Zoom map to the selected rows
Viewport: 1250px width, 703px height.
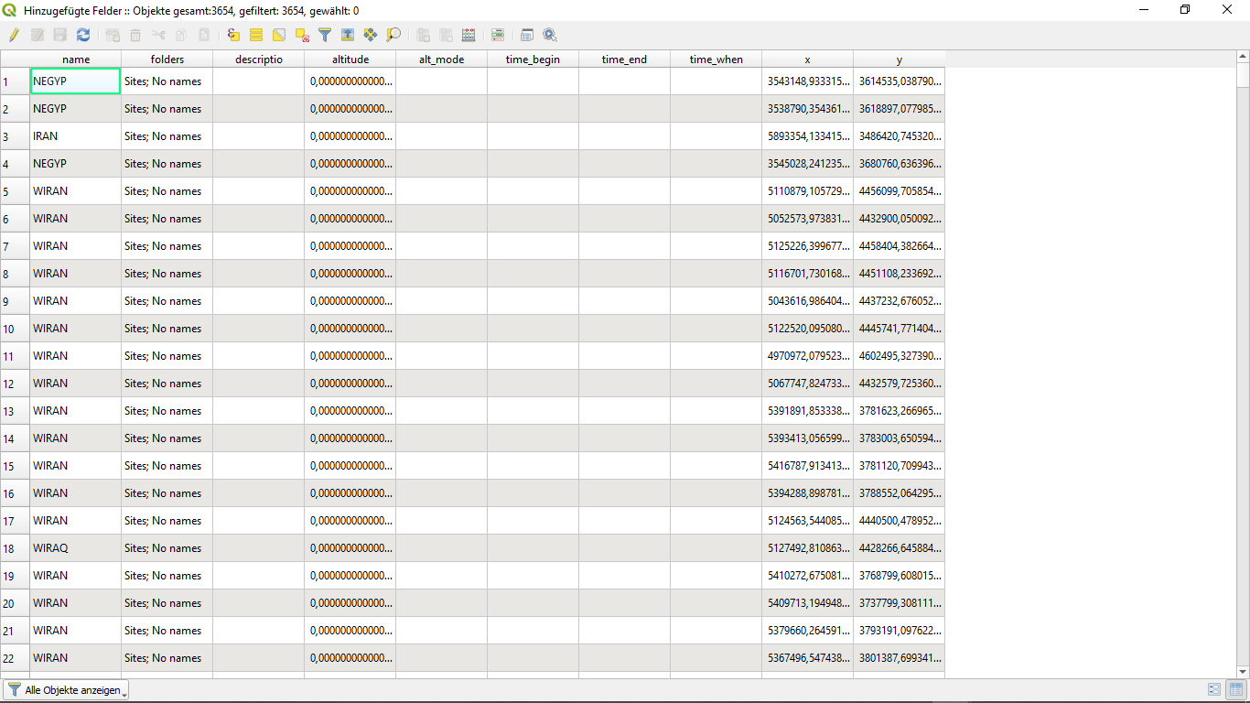click(393, 35)
